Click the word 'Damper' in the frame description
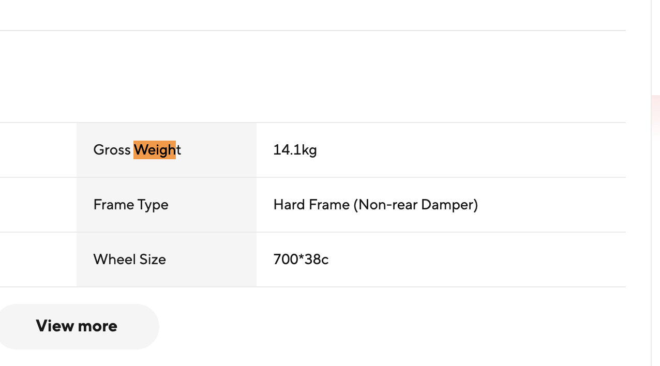 [x=447, y=205]
